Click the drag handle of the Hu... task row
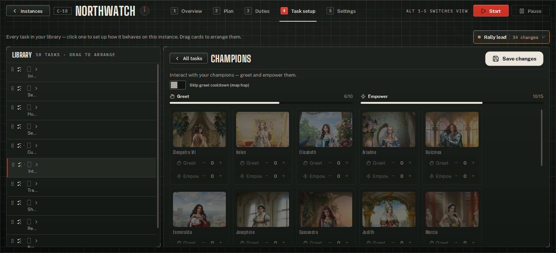 click(12, 107)
